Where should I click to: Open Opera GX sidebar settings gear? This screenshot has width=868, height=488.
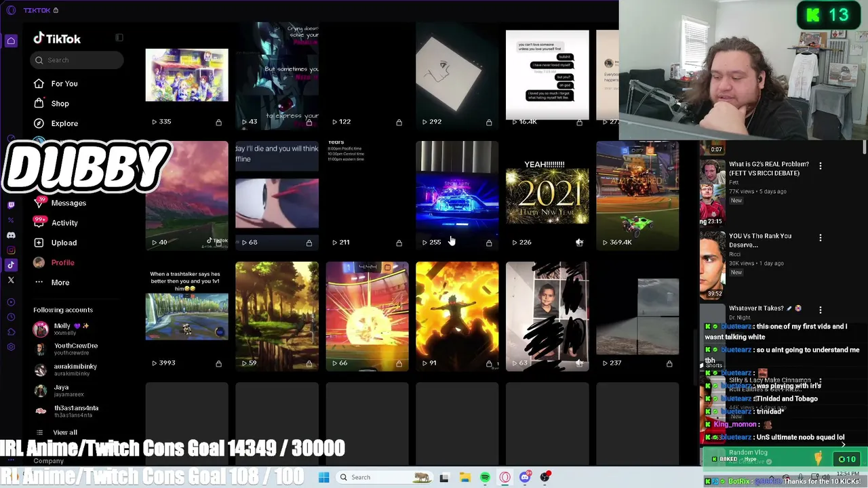pos(11,347)
